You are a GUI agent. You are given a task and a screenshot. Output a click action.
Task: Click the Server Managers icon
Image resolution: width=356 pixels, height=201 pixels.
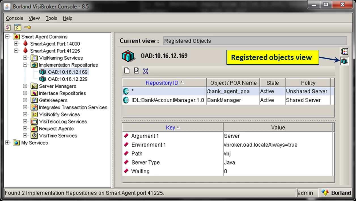[34, 86]
